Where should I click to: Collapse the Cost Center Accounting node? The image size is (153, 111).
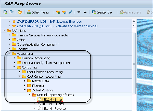pyautogui.click(x=20, y=77)
